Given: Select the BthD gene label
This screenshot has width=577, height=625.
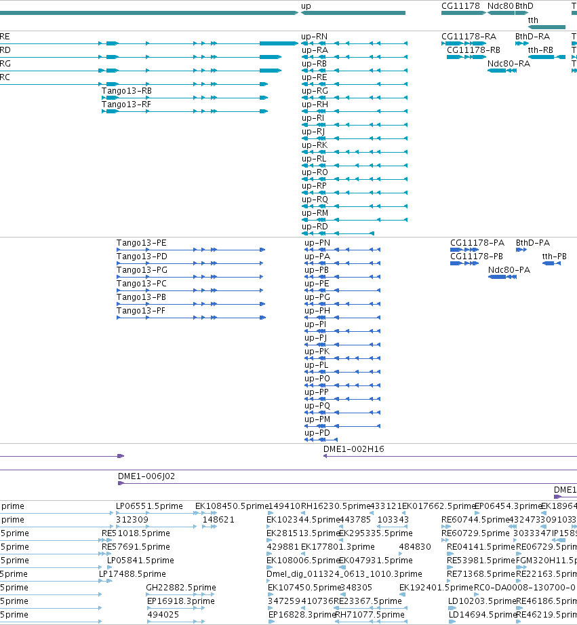Looking at the screenshot, I should pos(524,6).
